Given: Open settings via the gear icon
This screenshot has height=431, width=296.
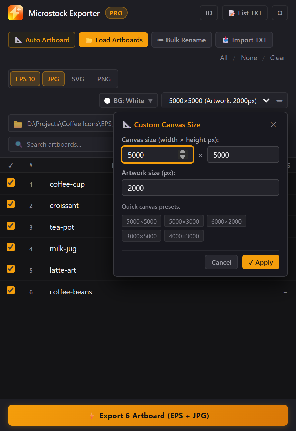Looking at the screenshot, I should point(280,13).
